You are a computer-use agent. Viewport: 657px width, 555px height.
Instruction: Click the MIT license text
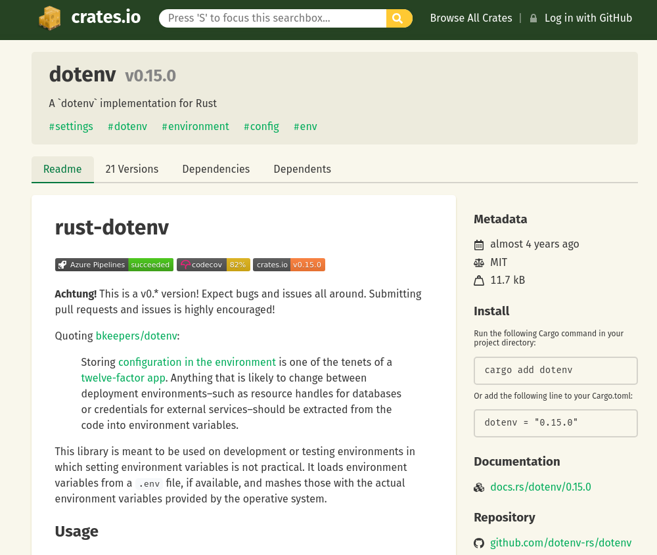[499, 263]
